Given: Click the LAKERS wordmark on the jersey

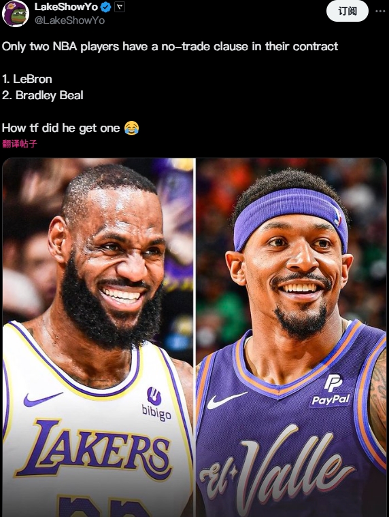Looking at the screenshot, I should click(x=94, y=450).
